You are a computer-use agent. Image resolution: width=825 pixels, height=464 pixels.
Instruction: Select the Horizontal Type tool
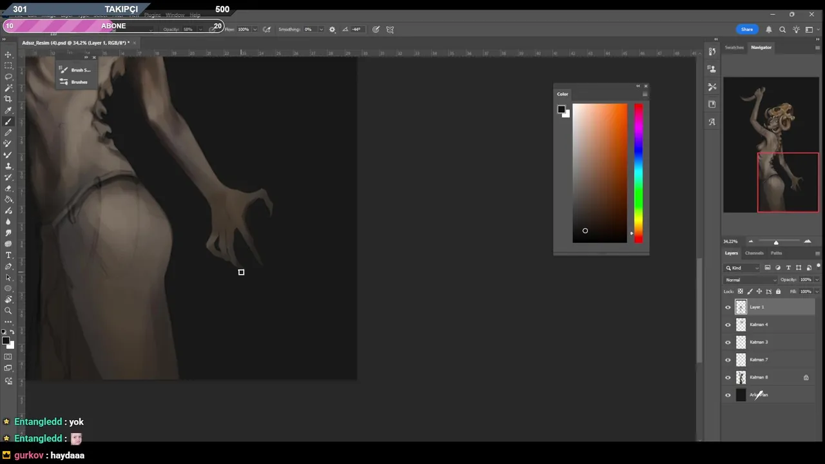[8, 255]
